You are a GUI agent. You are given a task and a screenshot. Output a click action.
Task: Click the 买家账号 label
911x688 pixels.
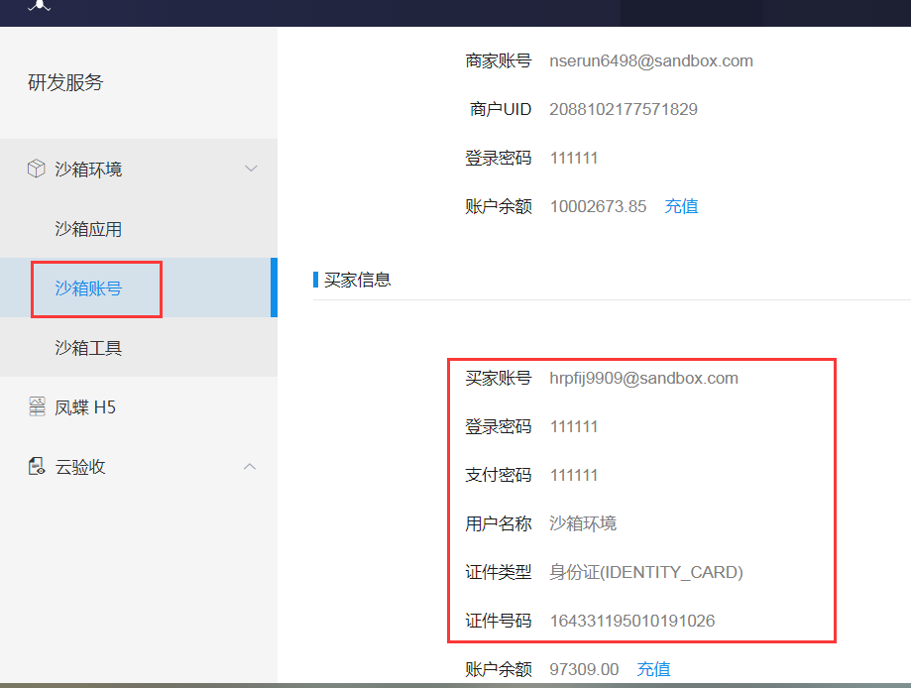point(499,379)
